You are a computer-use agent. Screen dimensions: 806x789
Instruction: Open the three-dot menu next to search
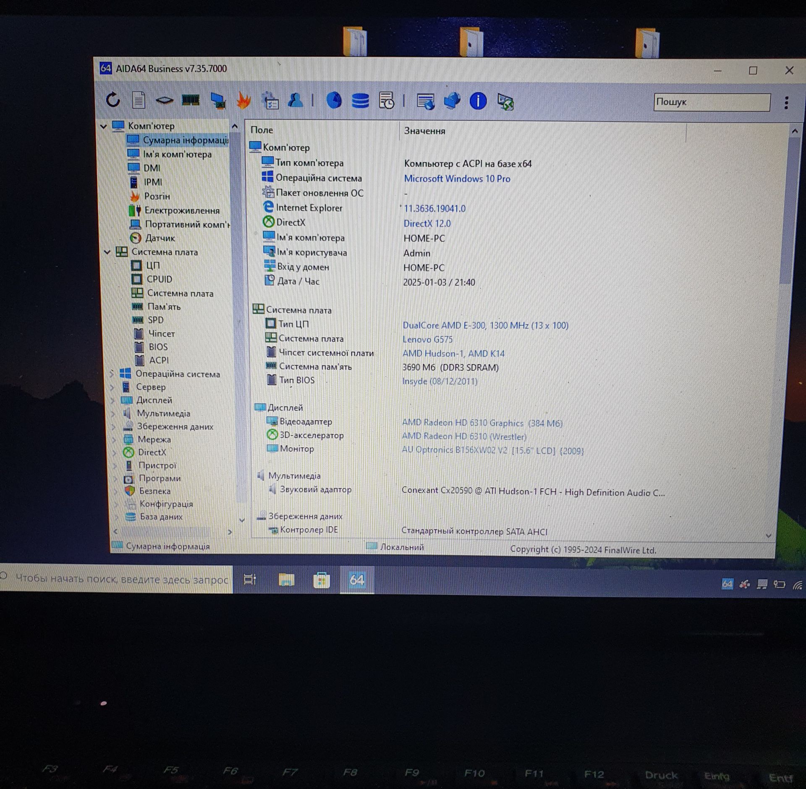tap(786, 103)
